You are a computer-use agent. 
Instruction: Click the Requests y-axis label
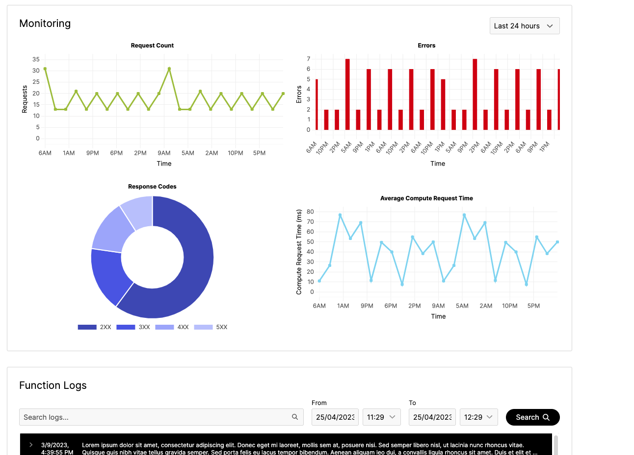click(25, 99)
